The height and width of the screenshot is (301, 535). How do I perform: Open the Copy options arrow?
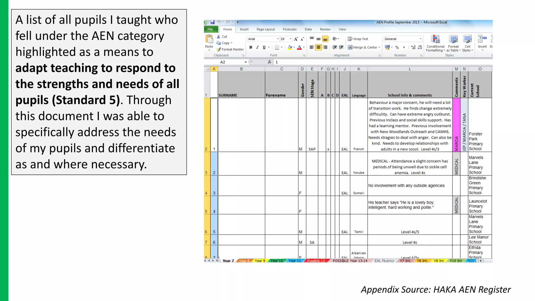(231, 43)
